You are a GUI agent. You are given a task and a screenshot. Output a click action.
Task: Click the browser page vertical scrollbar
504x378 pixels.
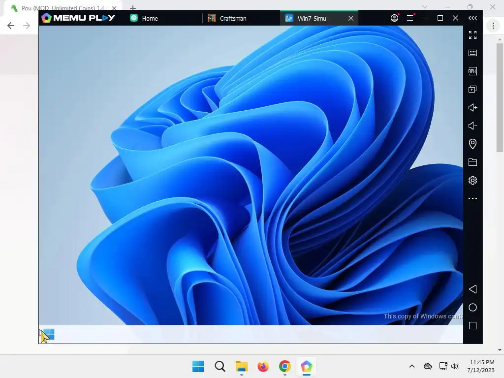pyautogui.click(x=499, y=97)
